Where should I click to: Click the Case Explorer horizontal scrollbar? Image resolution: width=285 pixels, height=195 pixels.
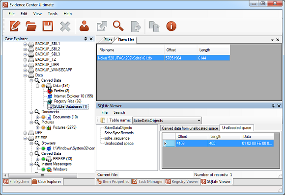pos(43,175)
